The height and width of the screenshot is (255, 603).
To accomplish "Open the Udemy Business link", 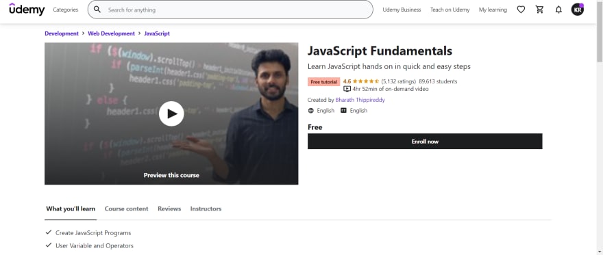I will point(402,10).
